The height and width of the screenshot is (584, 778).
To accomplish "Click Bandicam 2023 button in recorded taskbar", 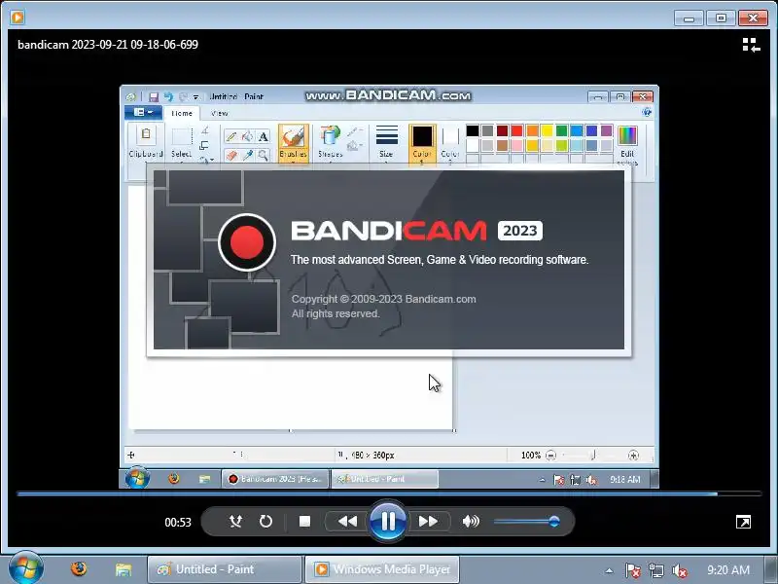I will pyautogui.click(x=275, y=479).
